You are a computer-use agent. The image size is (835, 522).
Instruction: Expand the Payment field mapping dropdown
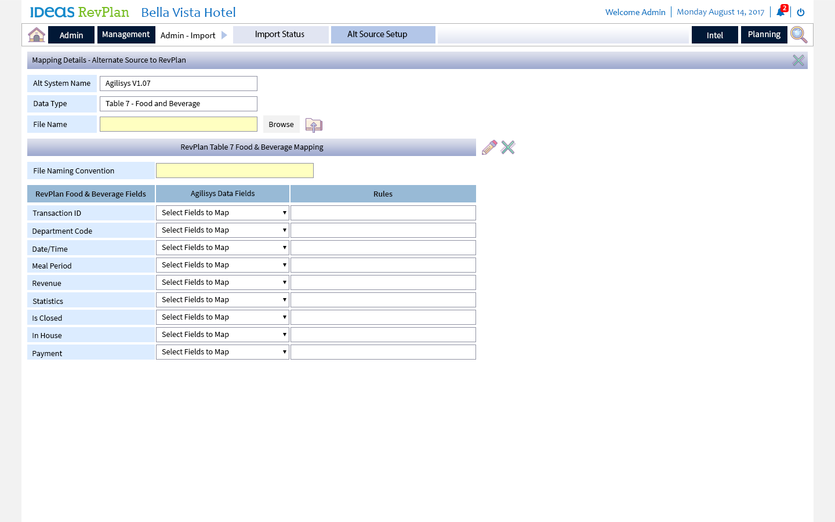pyautogui.click(x=223, y=352)
